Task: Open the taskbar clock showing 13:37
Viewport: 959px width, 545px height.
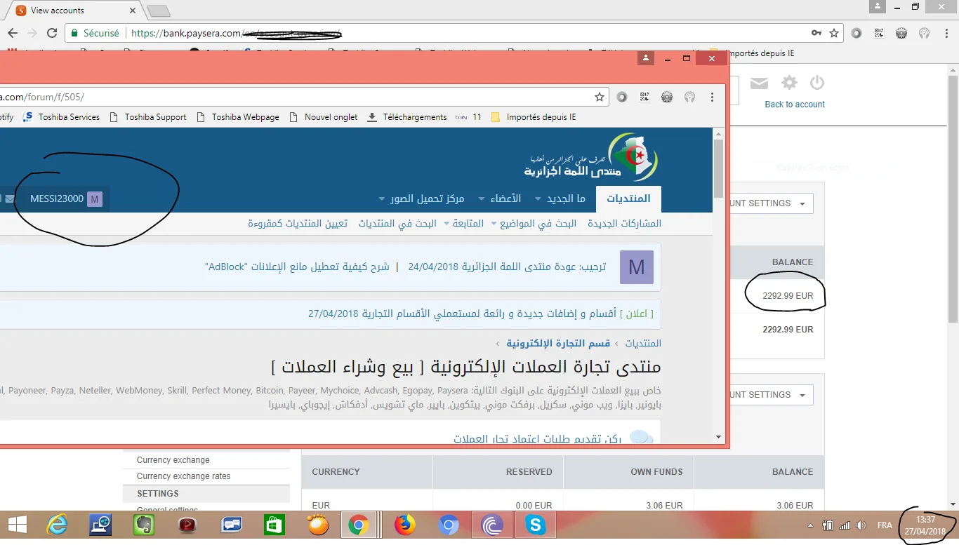Action: click(x=926, y=525)
